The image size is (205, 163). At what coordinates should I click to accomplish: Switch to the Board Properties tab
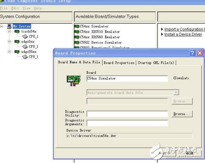point(119,63)
